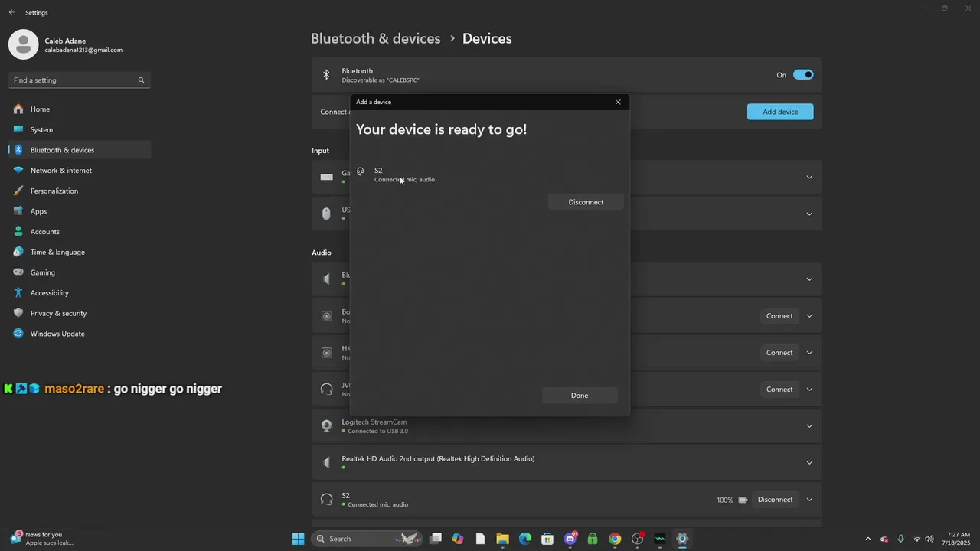The image size is (980, 551).
Task: Open the News for you widget
Action: [42, 539]
